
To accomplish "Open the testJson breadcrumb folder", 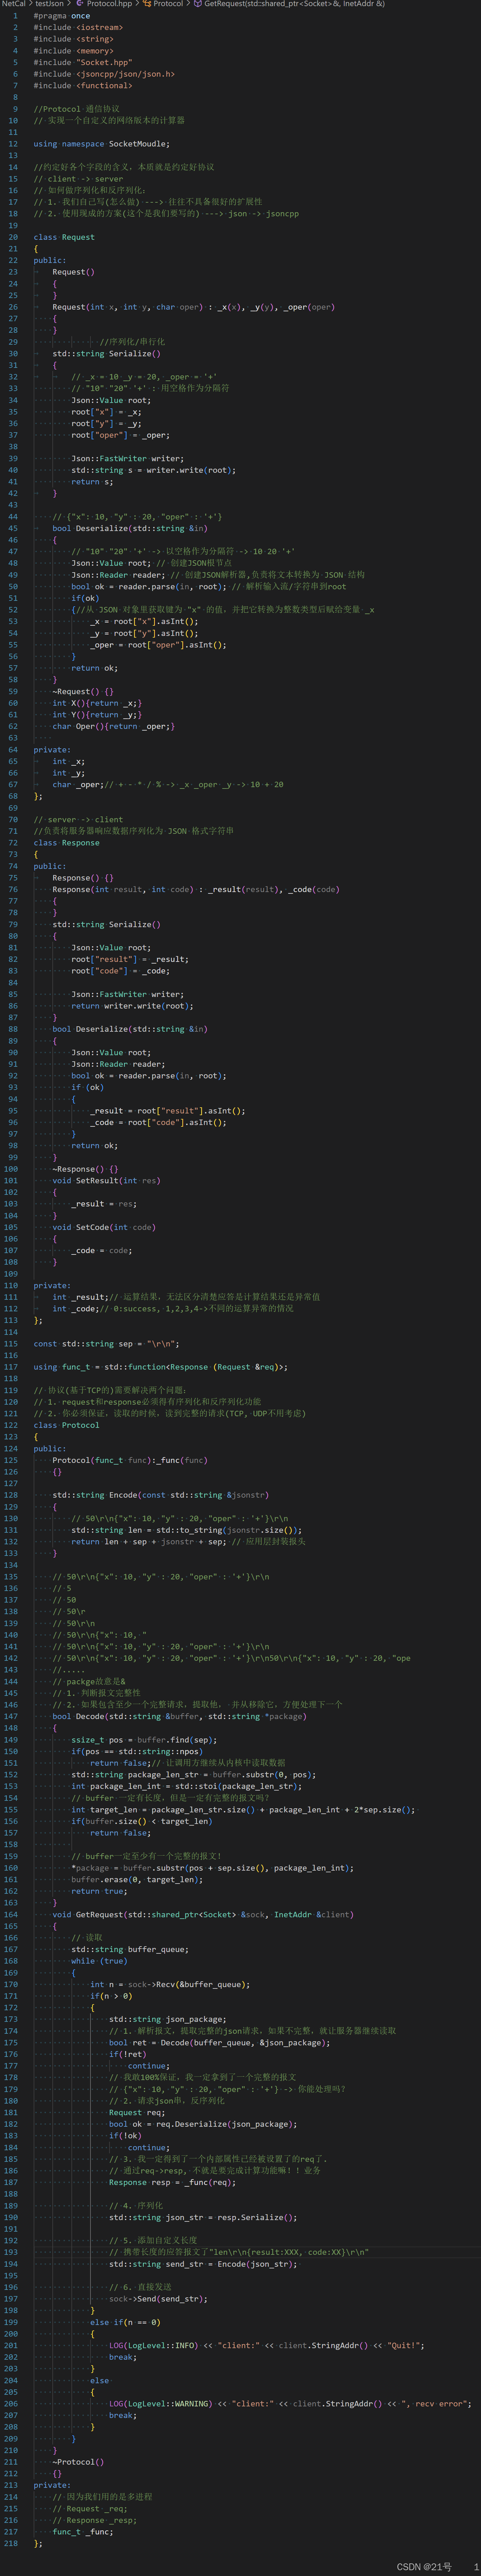I will point(50,4).
